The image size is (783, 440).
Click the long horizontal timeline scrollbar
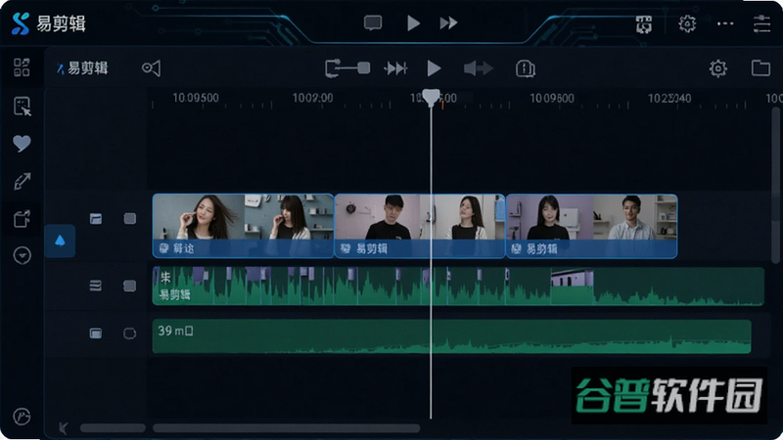(286, 428)
